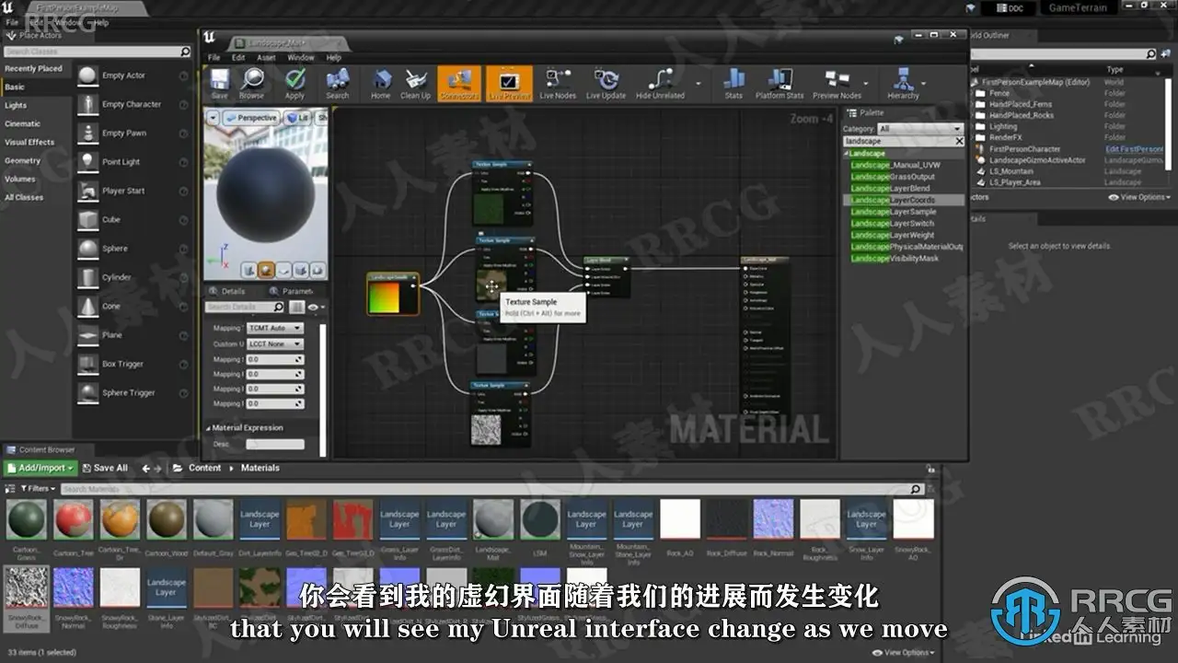Toggle the Connectors toolbar button
This screenshot has height=663, width=1178.
(459, 83)
